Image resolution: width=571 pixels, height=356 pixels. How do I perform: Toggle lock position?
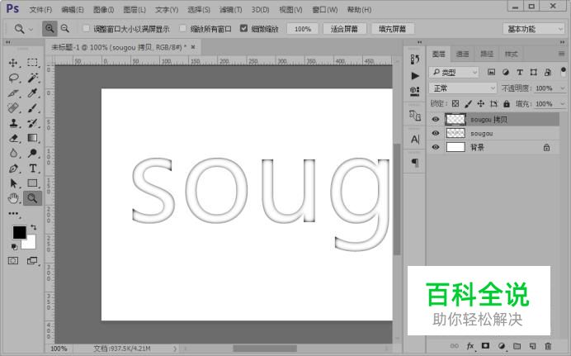(481, 104)
